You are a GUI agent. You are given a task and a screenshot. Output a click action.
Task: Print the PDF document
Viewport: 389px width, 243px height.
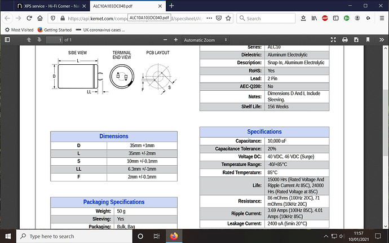point(346,40)
